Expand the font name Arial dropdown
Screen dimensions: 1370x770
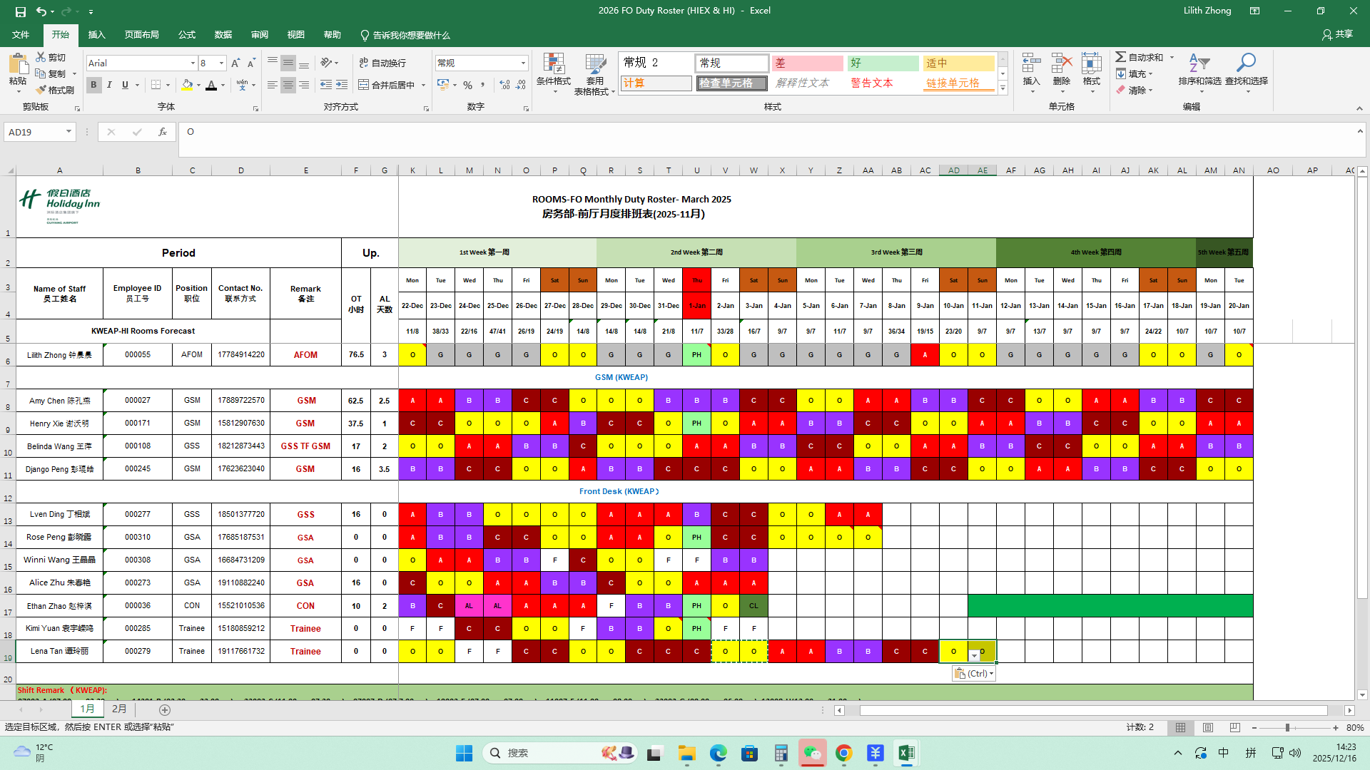[x=193, y=63]
